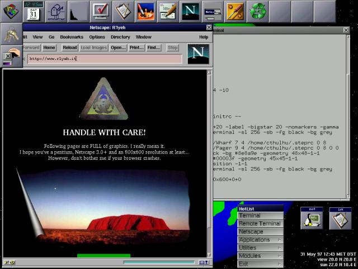Open the Directory menu
Viewport: 358px width, 269px height.
pos(120,37)
